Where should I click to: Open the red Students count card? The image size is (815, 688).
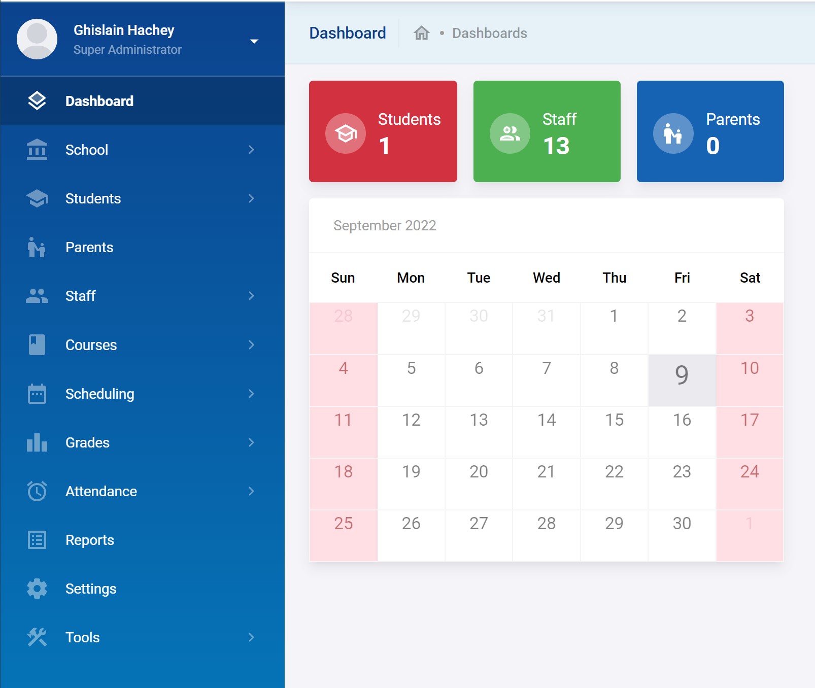coord(383,131)
